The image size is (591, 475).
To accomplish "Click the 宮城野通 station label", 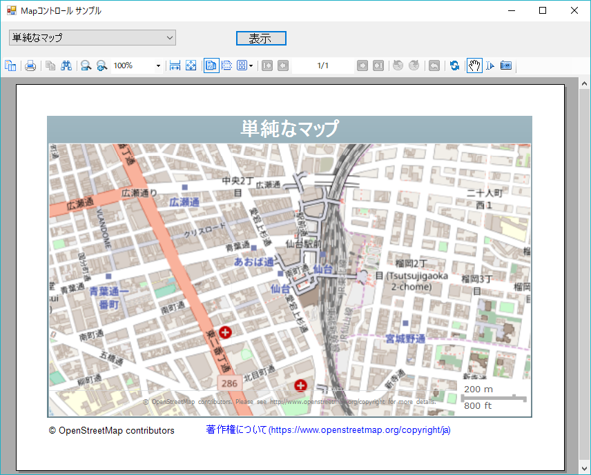I will 405,338.
